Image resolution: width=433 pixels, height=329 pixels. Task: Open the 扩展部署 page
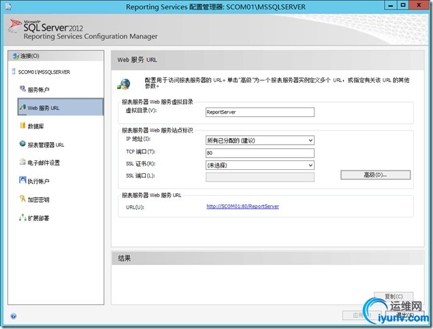pyautogui.click(x=38, y=218)
